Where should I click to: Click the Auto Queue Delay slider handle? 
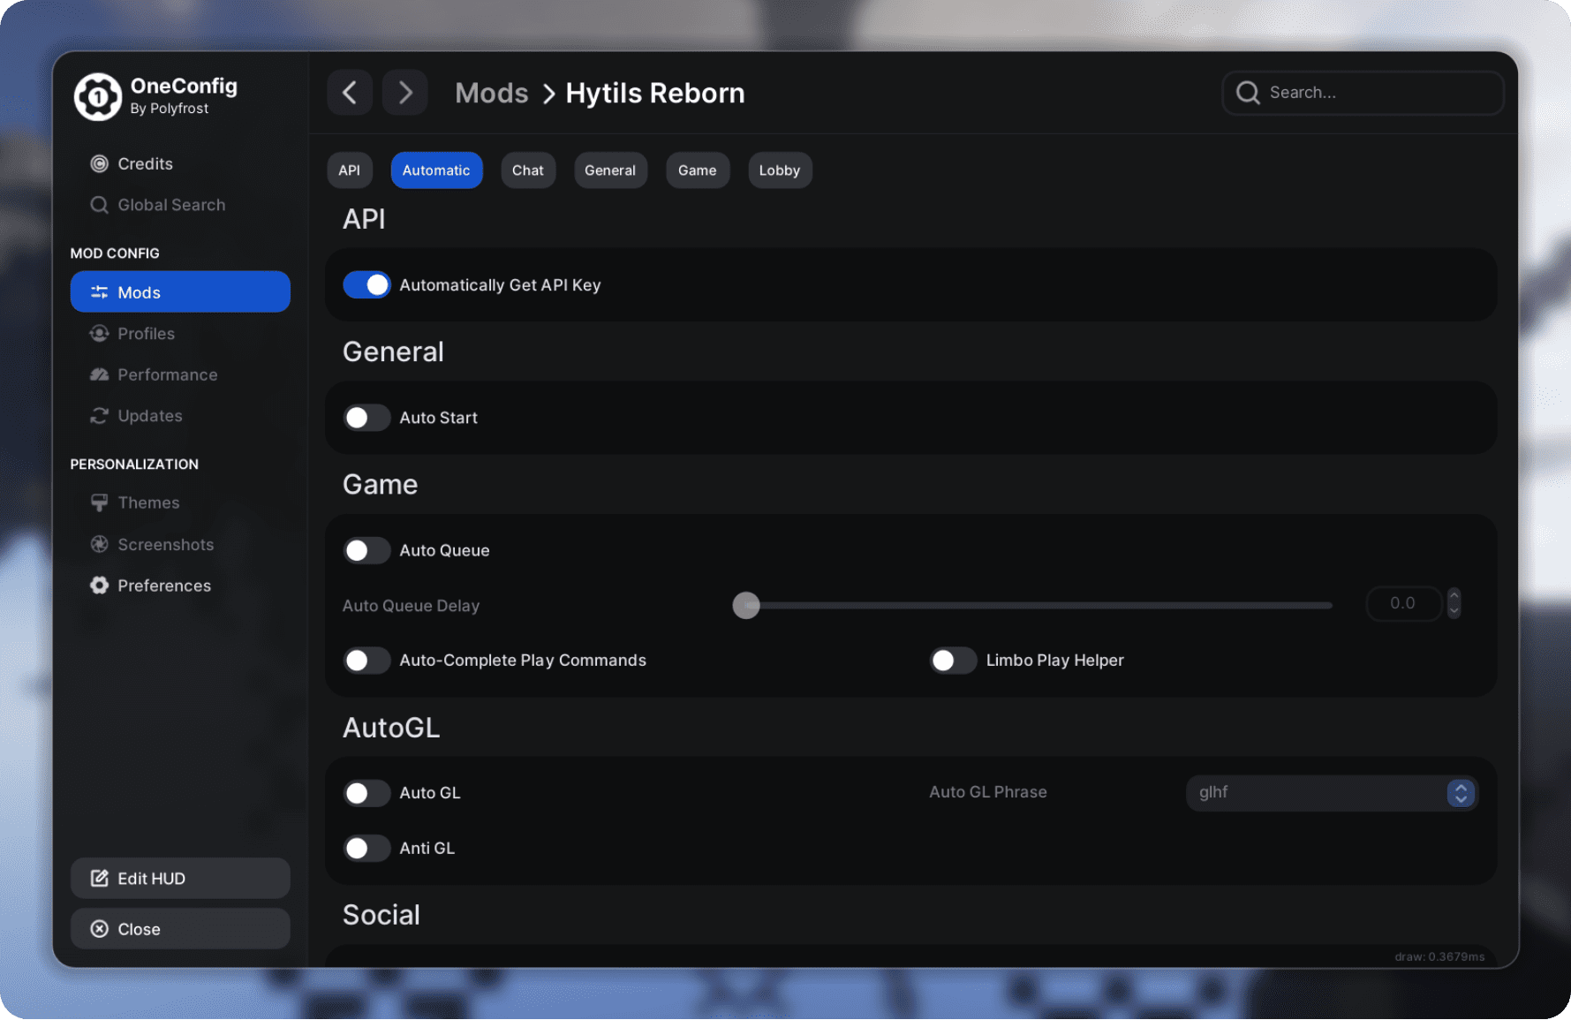click(746, 606)
